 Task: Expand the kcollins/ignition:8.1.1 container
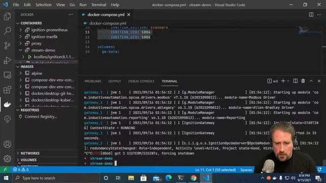pos(23,57)
